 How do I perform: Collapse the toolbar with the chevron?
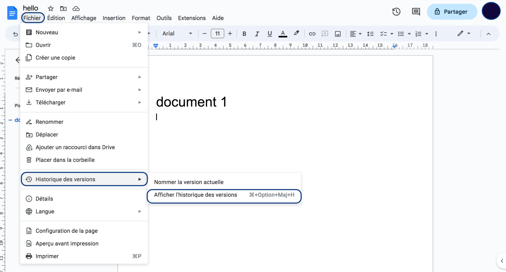(488, 33)
